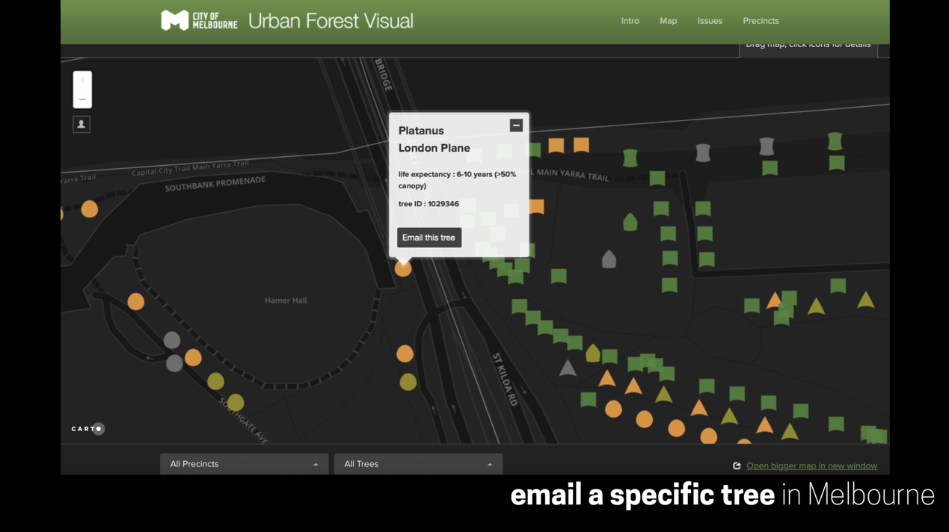Select the lower of the two gray circle markers
This screenshot has height=532, width=949.
click(x=174, y=363)
